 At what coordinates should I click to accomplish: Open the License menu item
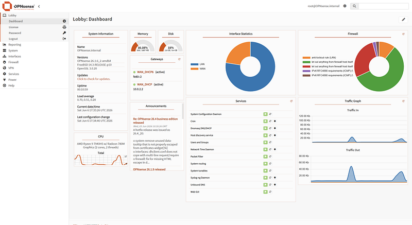point(35,27)
